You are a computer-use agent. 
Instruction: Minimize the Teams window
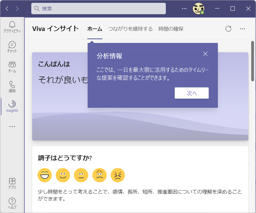coord(217,9)
